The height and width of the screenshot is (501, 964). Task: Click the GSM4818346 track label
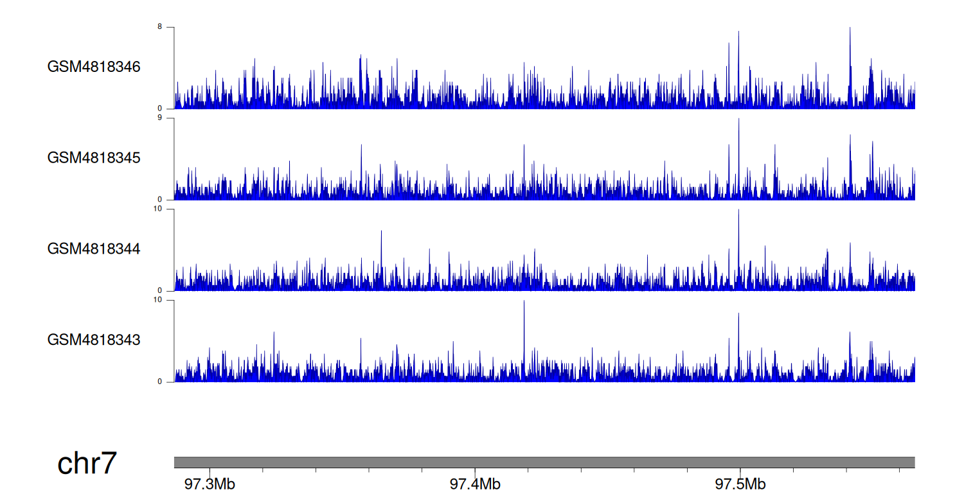[x=94, y=67]
